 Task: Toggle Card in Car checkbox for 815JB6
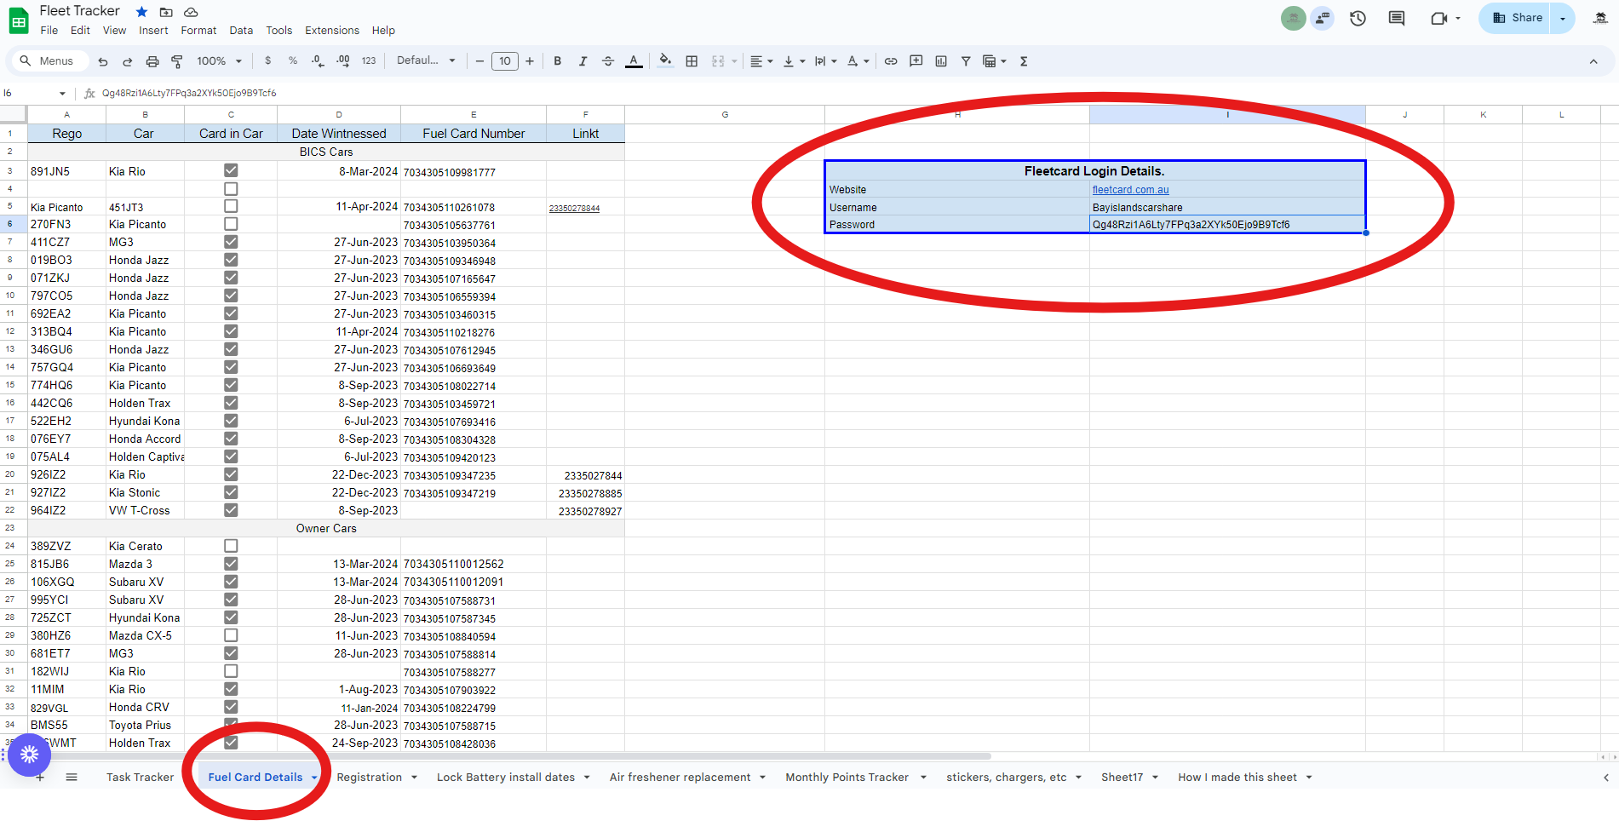click(x=231, y=564)
